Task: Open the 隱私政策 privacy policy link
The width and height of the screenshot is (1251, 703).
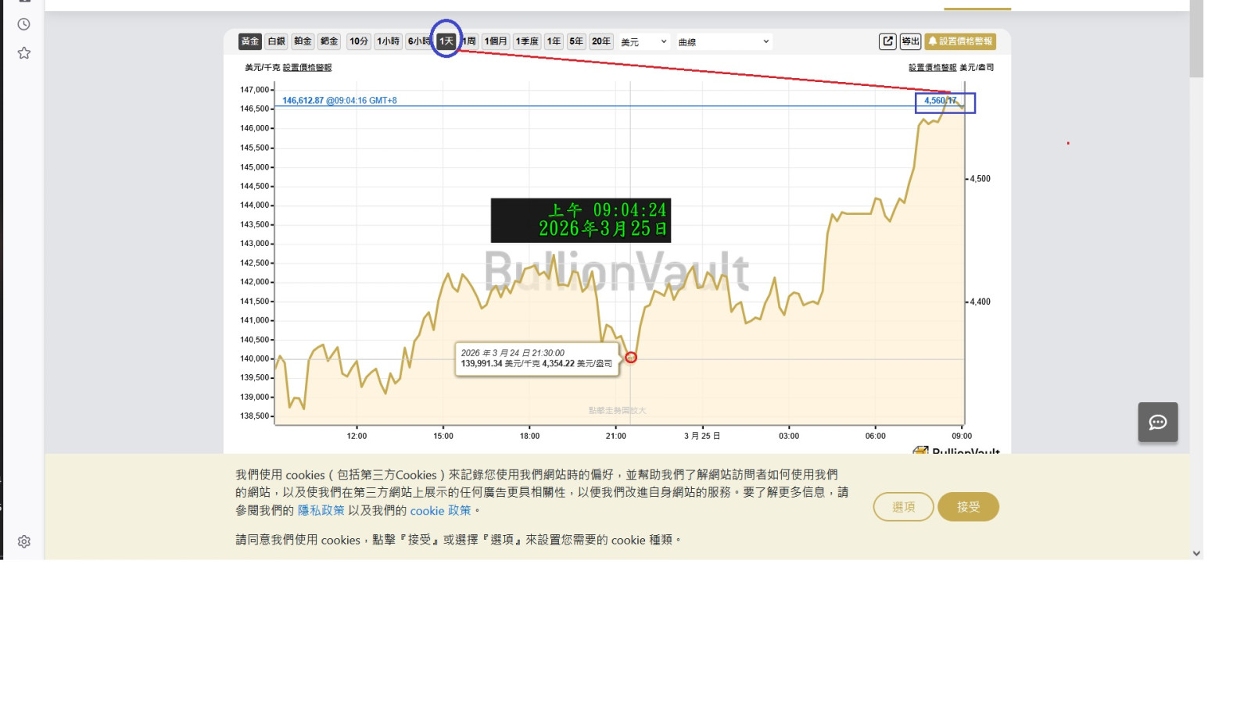Action: [x=321, y=510]
